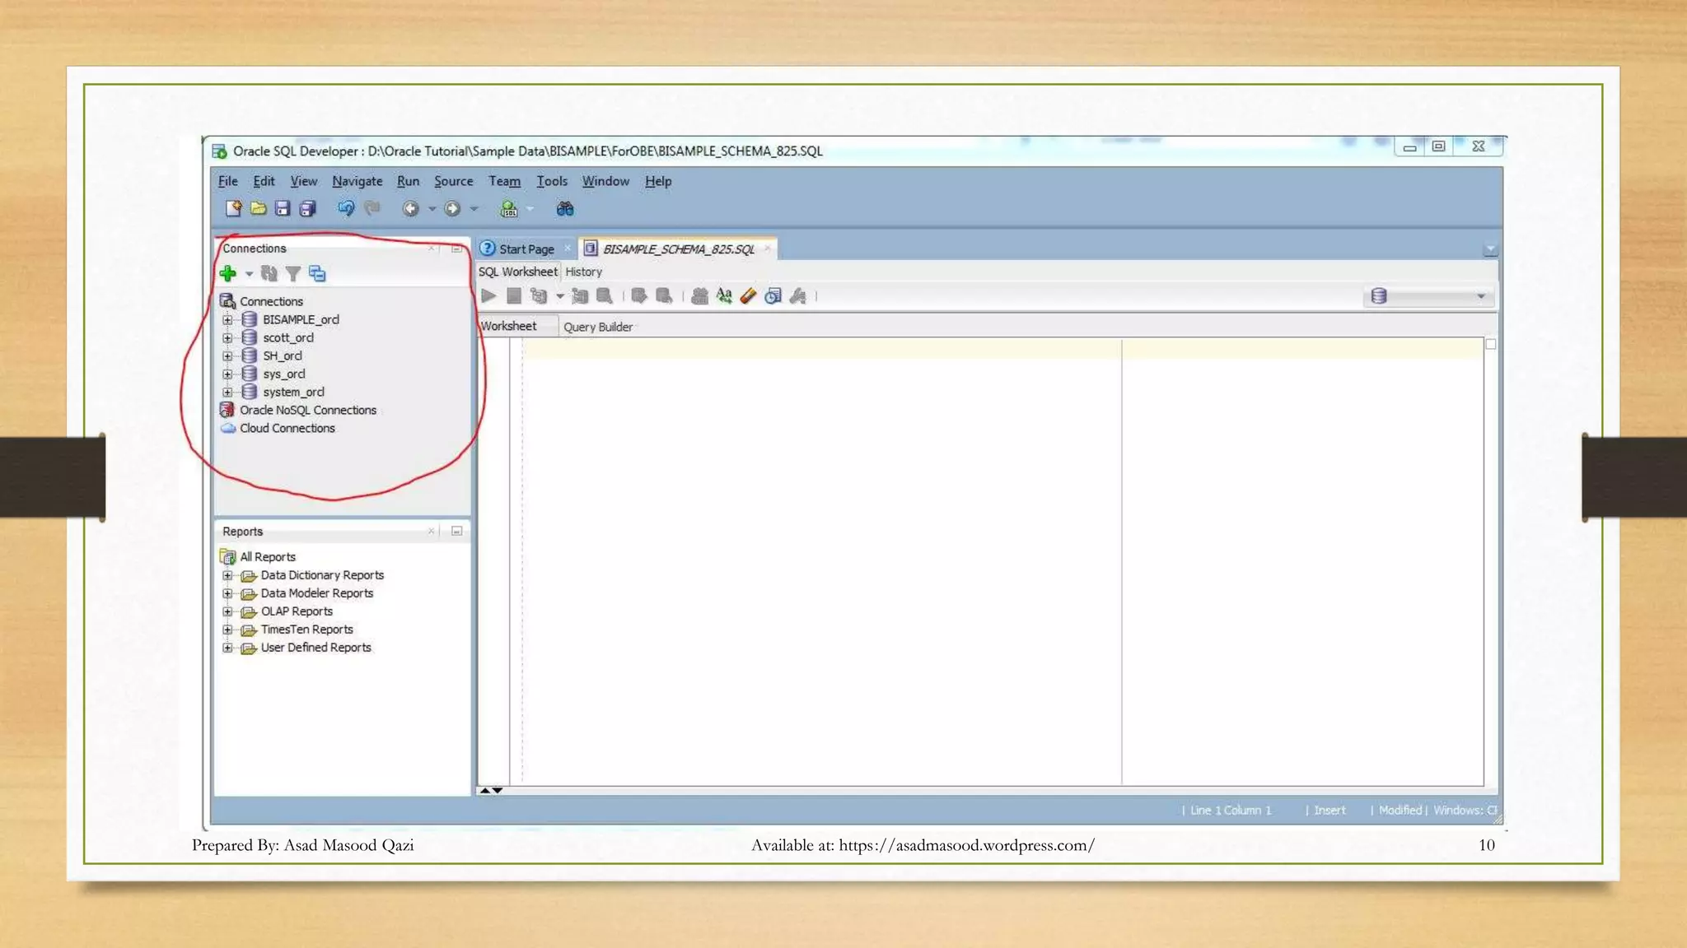The width and height of the screenshot is (1687, 948).
Task: Open the Team menu
Action: (504, 181)
